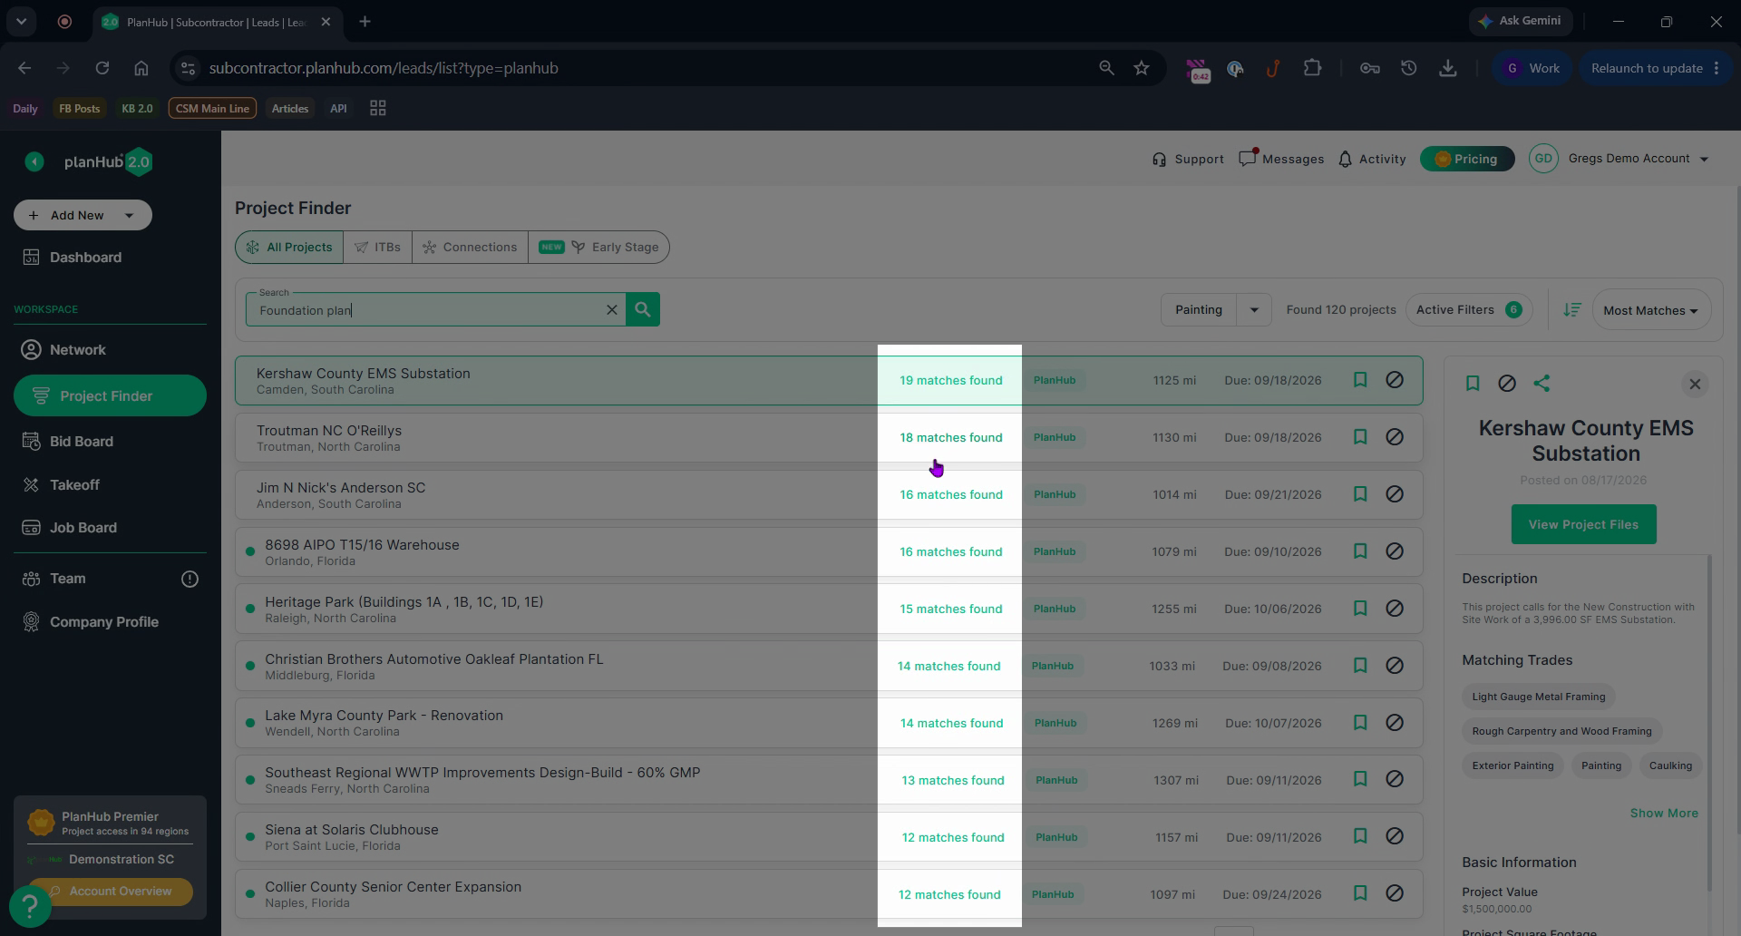The height and width of the screenshot is (936, 1741).
Task: Bookmark the Troutman NC O'Reillys project
Action: point(1360,437)
